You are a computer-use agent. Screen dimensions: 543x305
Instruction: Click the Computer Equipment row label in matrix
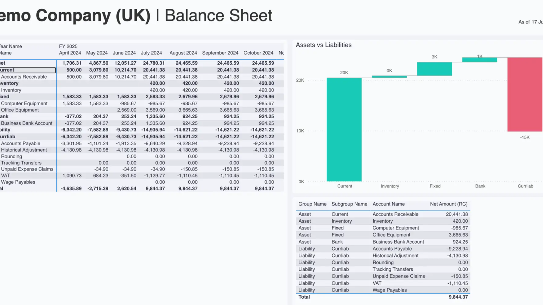24,103
